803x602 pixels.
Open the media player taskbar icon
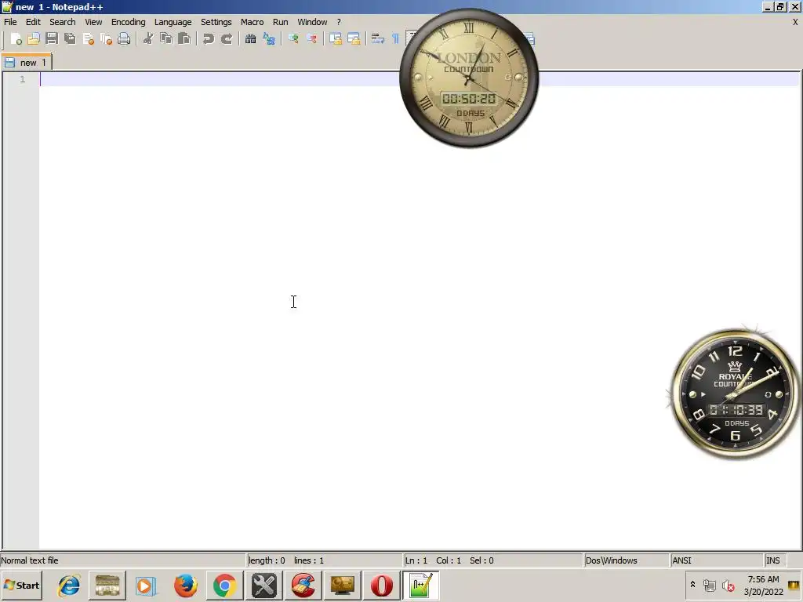click(146, 586)
